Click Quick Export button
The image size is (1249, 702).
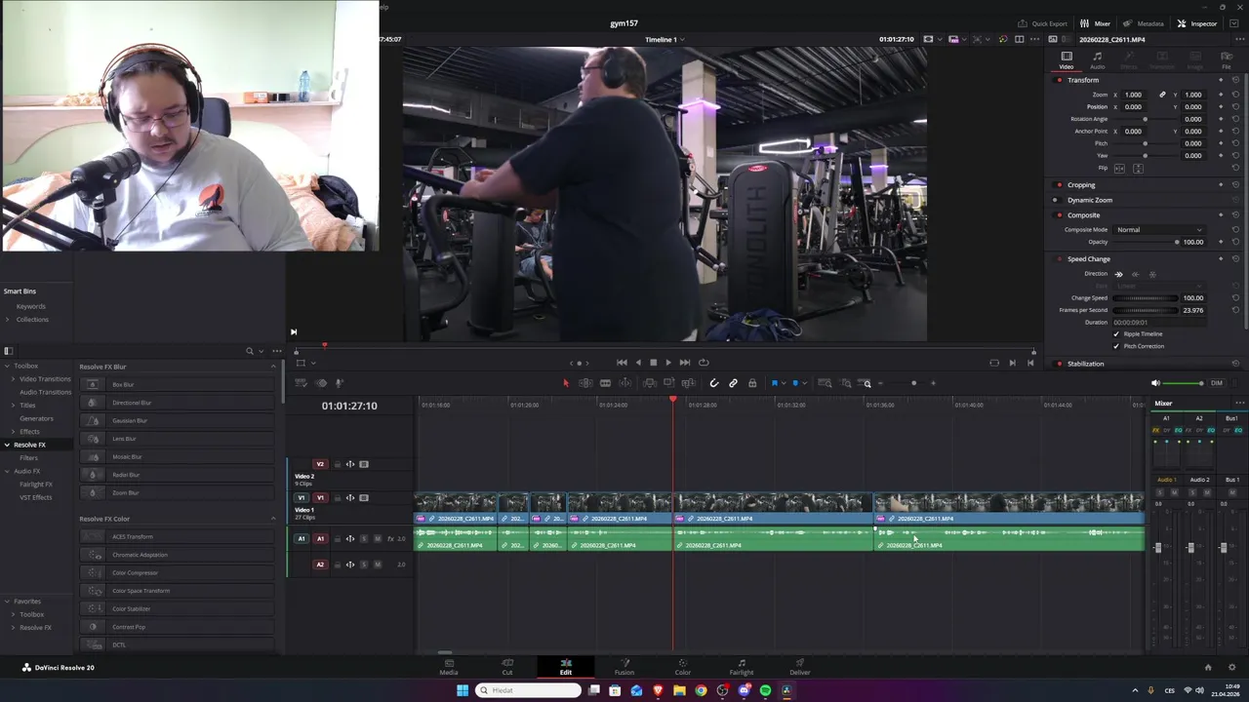pos(1042,23)
